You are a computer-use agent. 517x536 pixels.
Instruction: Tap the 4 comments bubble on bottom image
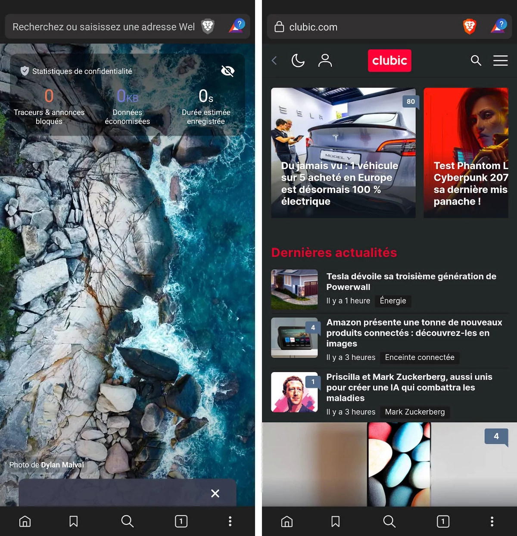(x=496, y=437)
